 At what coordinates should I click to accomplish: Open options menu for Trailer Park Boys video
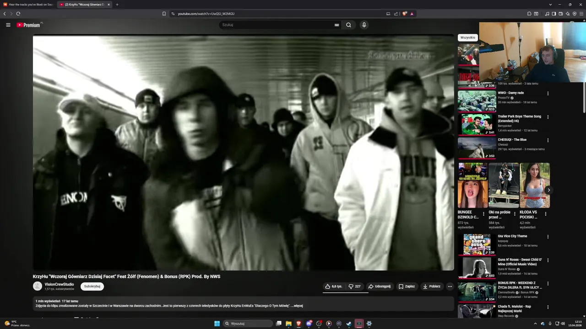pos(548,117)
